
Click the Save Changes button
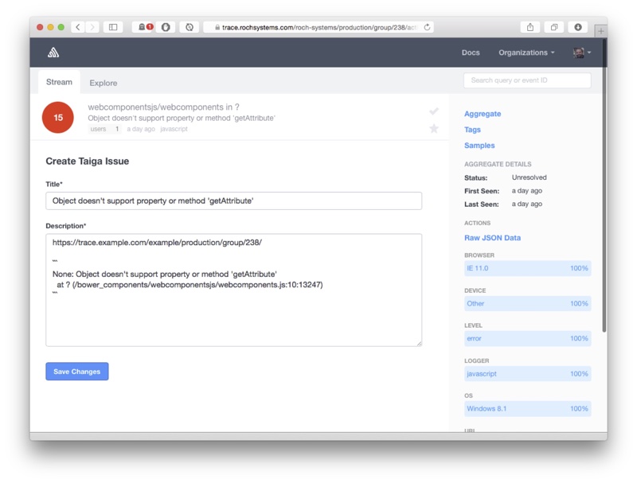click(x=76, y=372)
